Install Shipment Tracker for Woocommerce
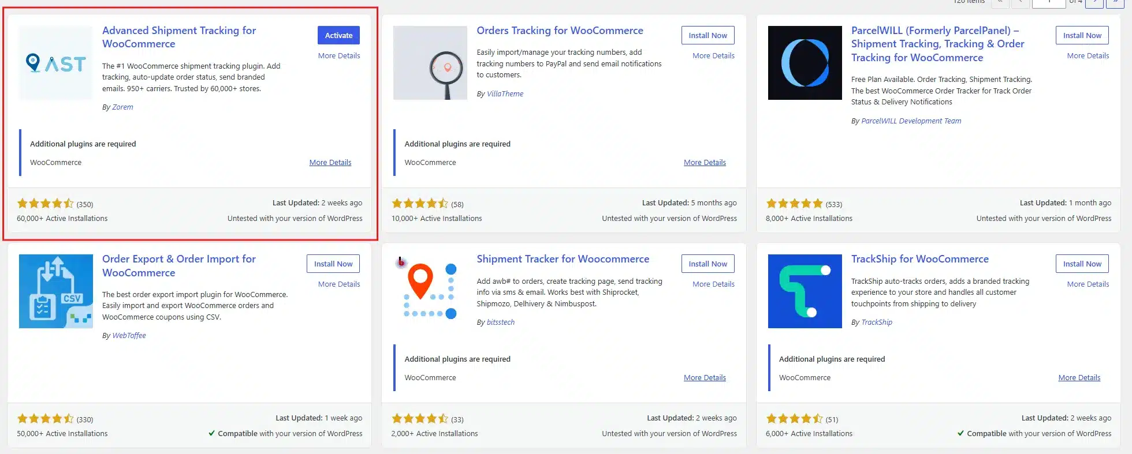This screenshot has height=454, width=1132. pyautogui.click(x=708, y=264)
